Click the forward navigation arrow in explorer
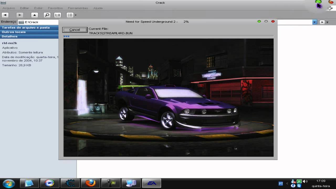Screen dimensions: 336x189 [20, 15]
